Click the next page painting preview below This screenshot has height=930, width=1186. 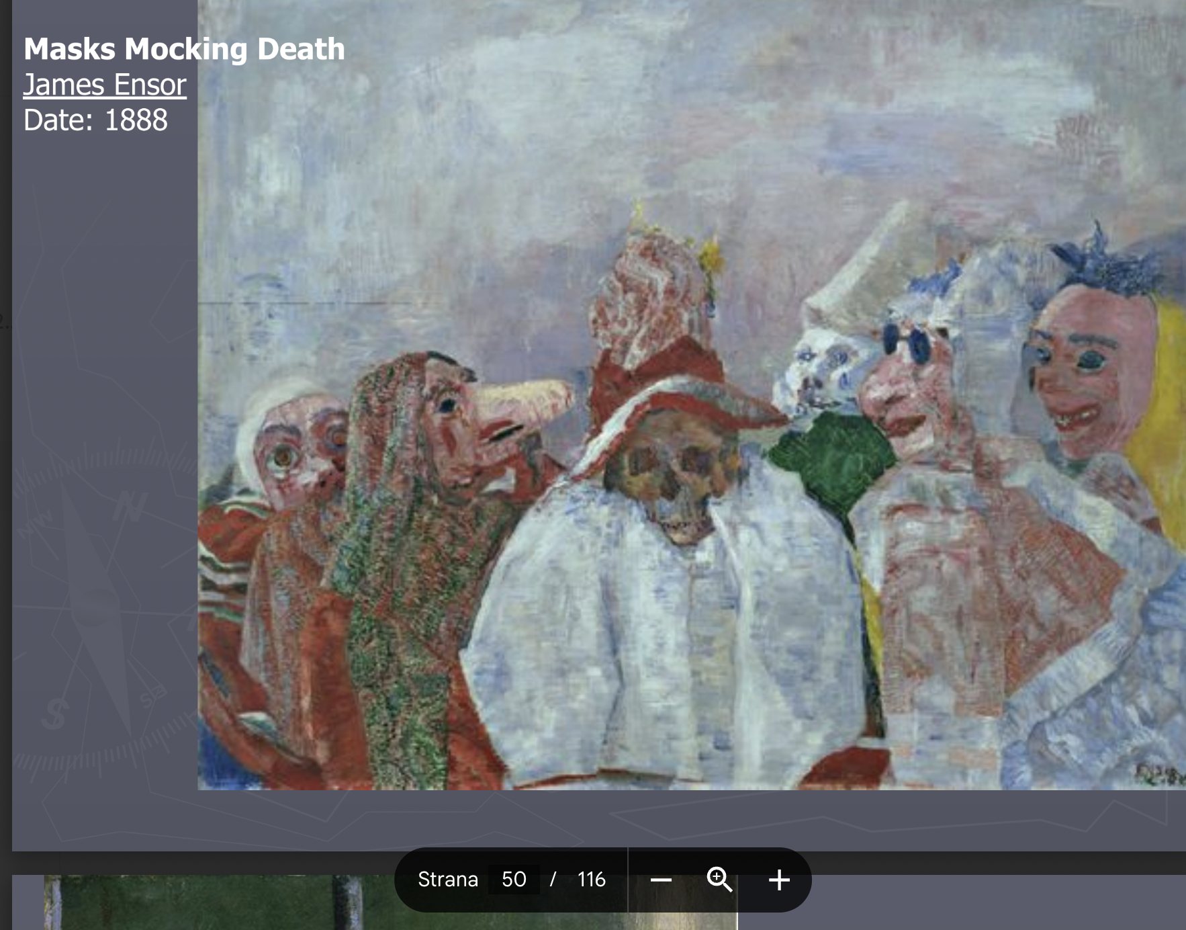click(391, 902)
